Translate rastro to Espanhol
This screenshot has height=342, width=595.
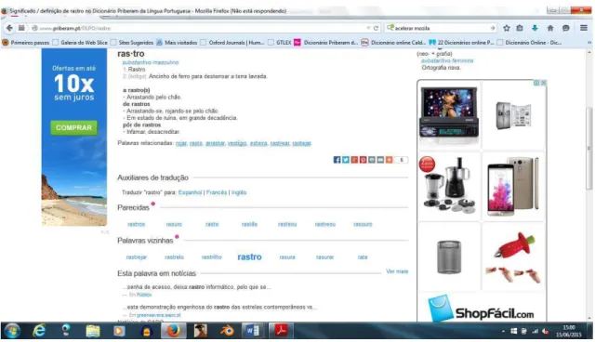tap(190, 192)
